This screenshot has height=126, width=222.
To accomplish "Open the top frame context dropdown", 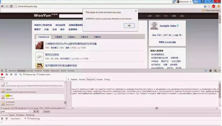I will 18,118.
